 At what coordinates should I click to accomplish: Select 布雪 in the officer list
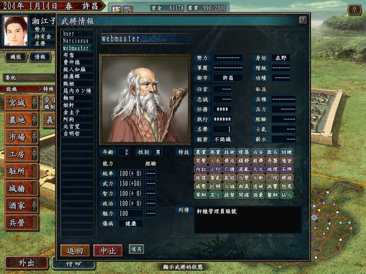[77, 55]
